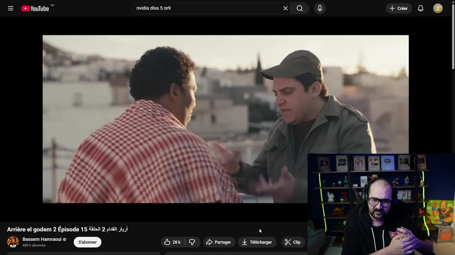Viewport: 455px width, 255px height.
Task: Click the Partager share button
Action: click(219, 242)
